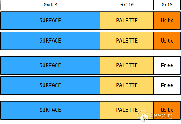This screenshot has width=181, height=124.
Task: Select the second row's SURFACE block
Action: click(50, 41)
